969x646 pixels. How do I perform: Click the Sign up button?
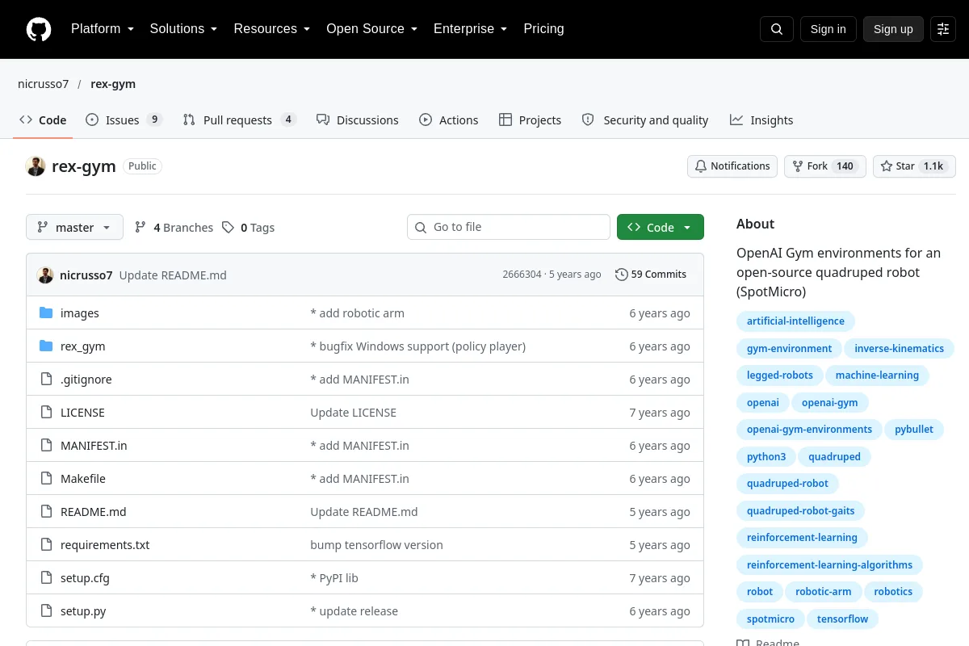893,29
